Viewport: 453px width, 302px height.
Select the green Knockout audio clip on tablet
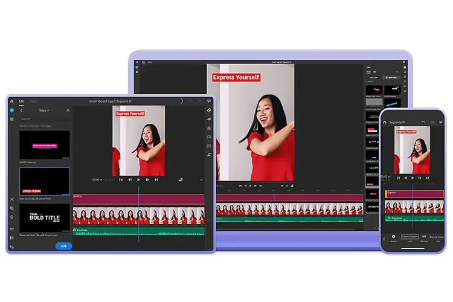[x=139, y=231]
